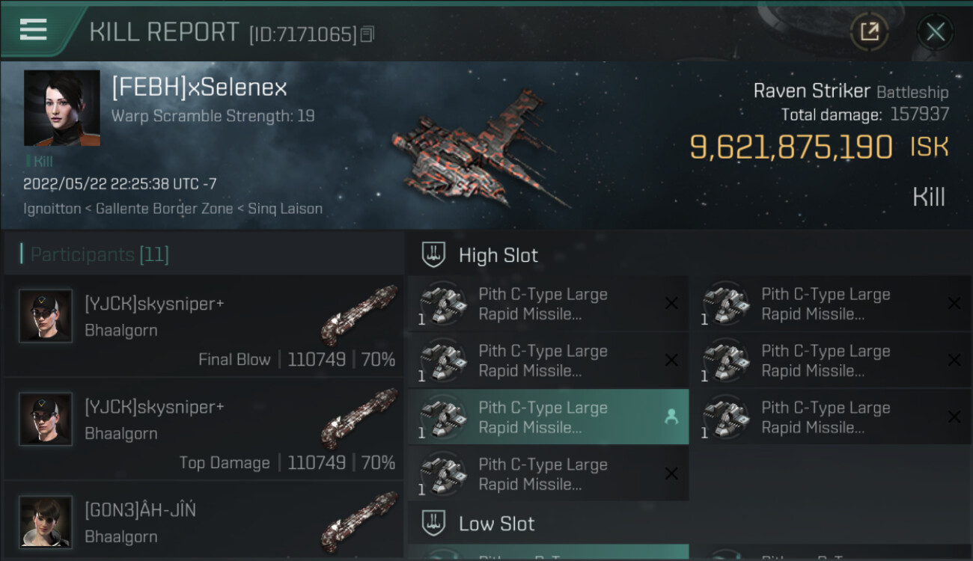Click the share kill report icon

point(869,31)
